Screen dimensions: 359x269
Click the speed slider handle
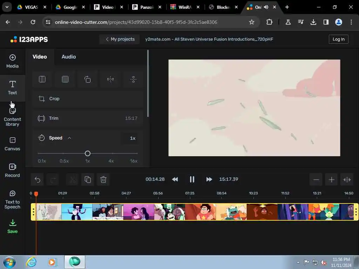coord(87,153)
